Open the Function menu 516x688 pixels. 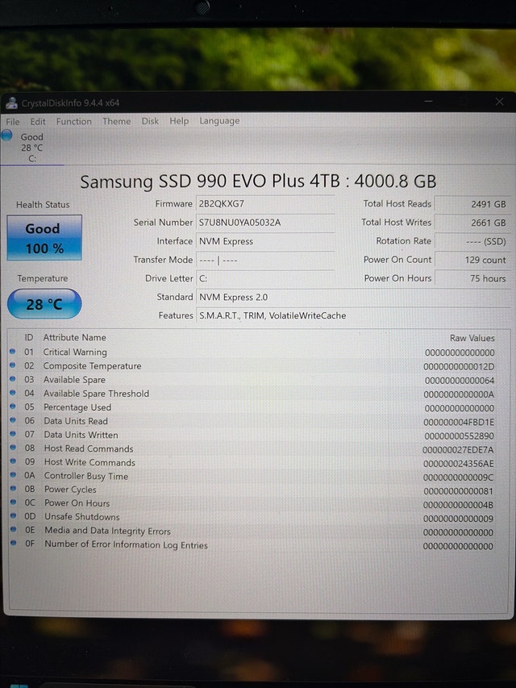point(73,122)
